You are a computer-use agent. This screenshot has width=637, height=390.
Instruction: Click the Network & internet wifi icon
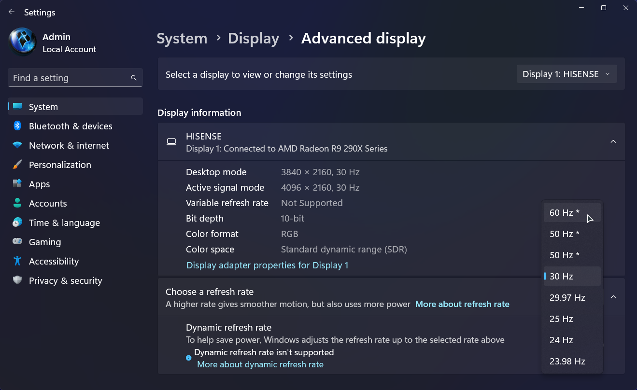click(x=17, y=145)
